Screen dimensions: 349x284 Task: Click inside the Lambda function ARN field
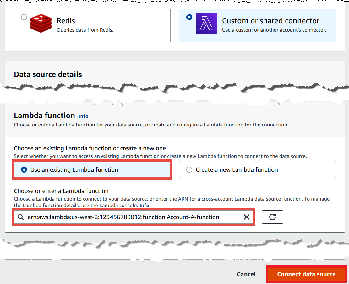132,217
